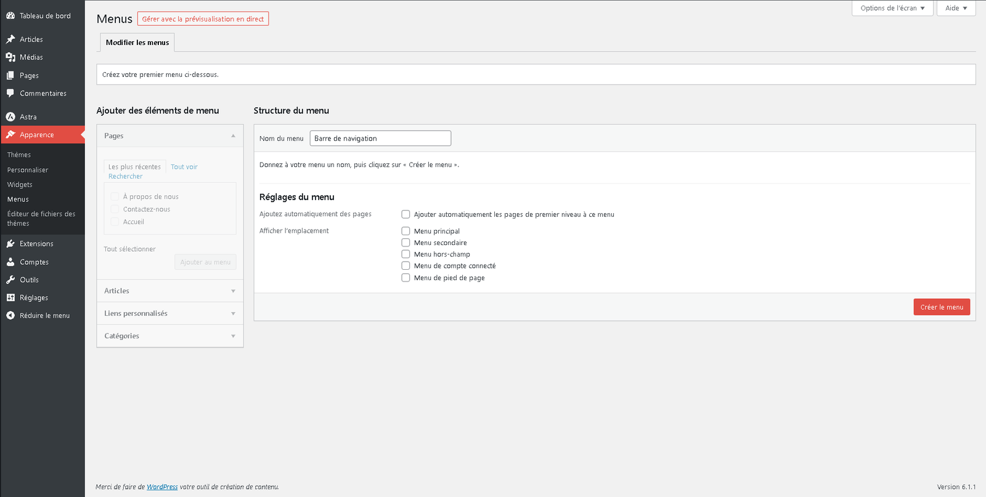Follow the WordPress link in the footer
The width and height of the screenshot is (986, 497).
coord(162,487)
